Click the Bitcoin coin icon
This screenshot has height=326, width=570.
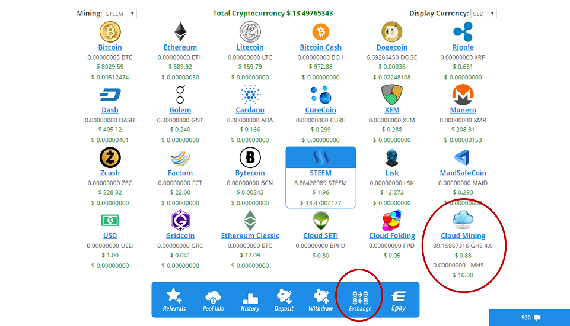pos(110,31)
